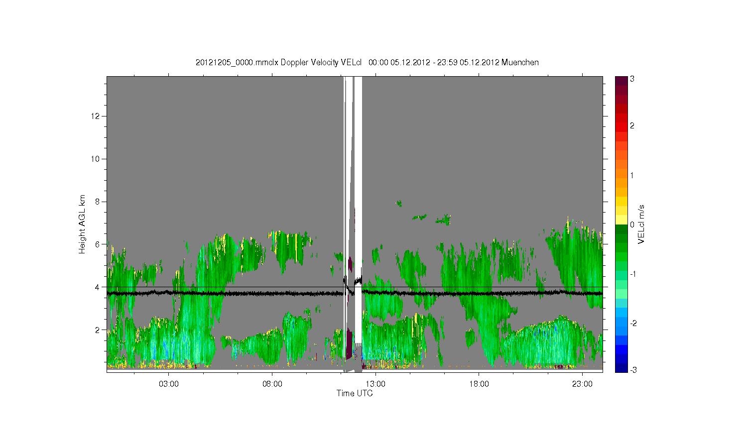Click the dark purple top colorbar segment
747x448 pixels.
pyautogui.click(x=621, y=81)
